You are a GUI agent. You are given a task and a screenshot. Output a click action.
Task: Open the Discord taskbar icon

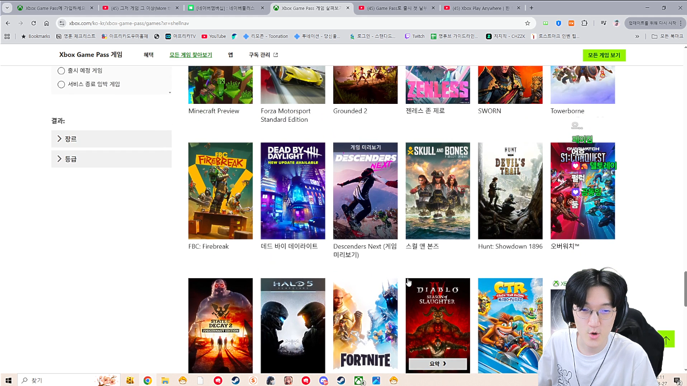pyautogui.click(x=323, y=380)
